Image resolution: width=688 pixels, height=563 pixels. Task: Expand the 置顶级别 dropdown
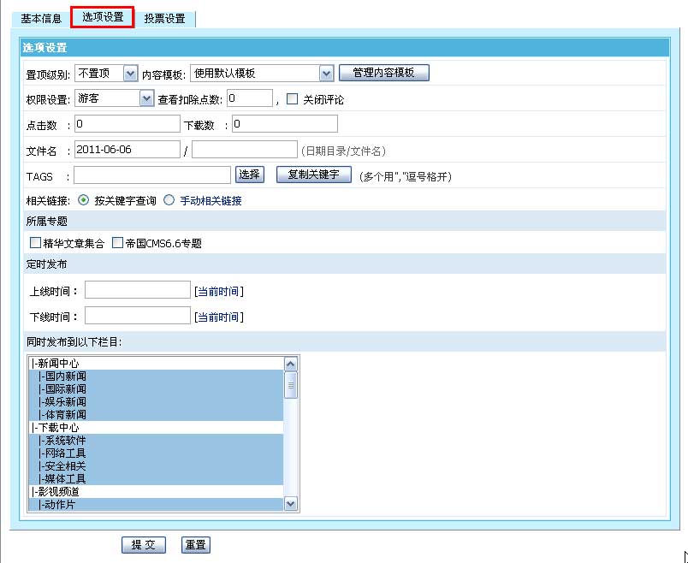[x=130, y=74]
